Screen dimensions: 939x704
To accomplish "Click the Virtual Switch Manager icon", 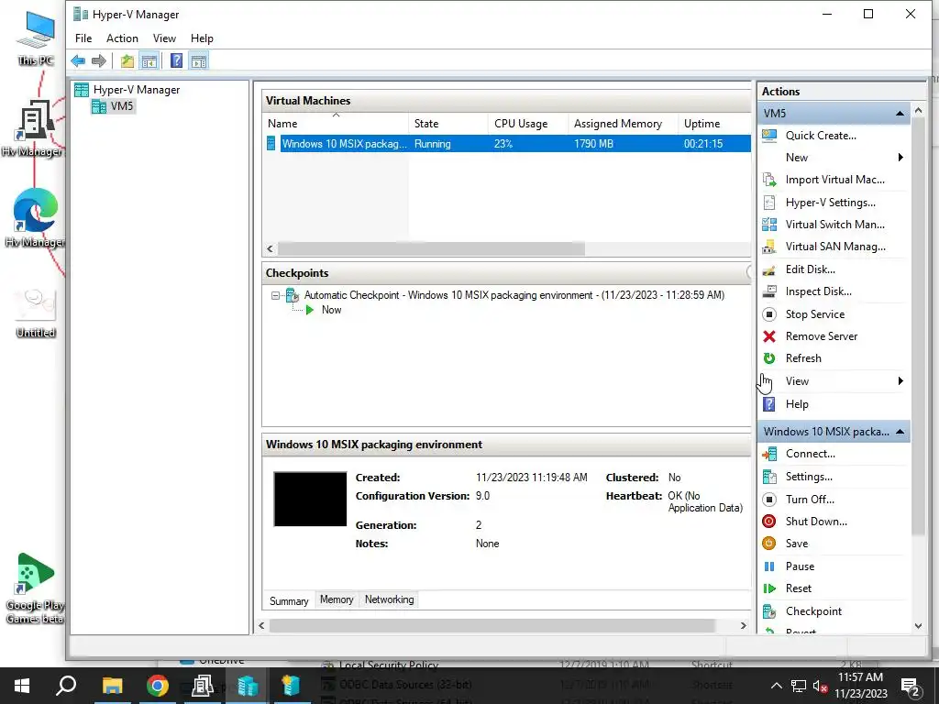I will (x=769, y=225).
